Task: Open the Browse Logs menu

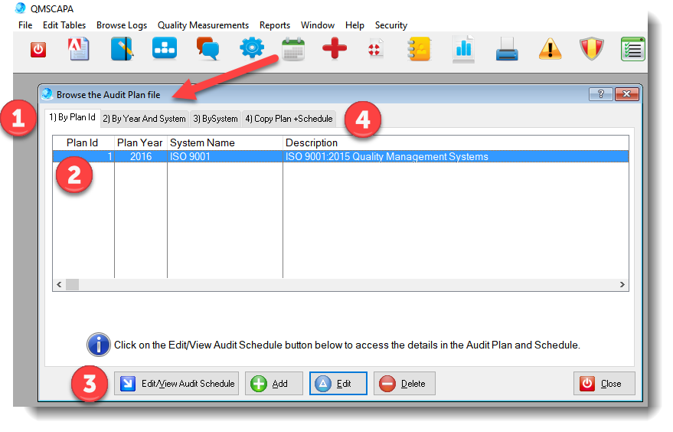Action: click(121, 25)
